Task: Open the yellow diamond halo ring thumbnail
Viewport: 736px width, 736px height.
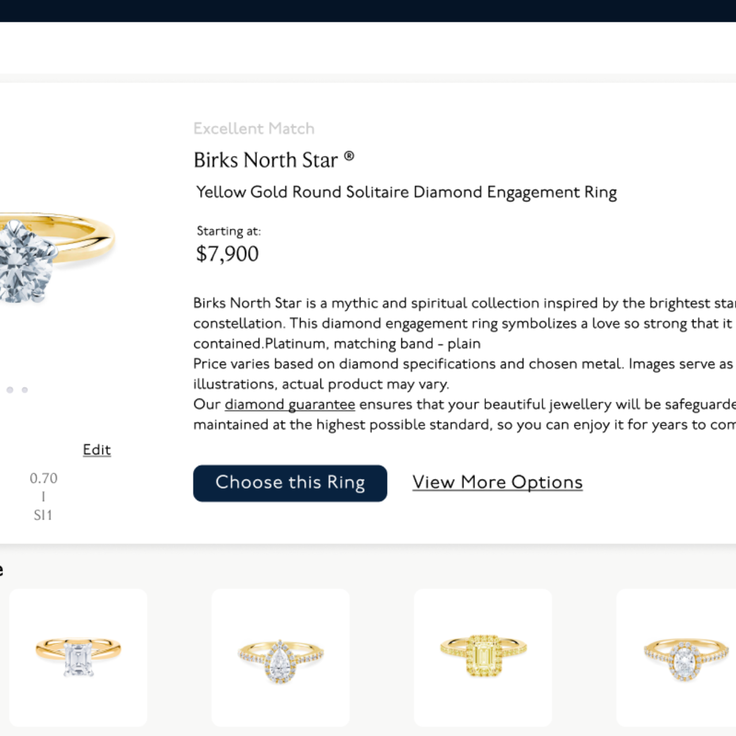Action: pos(483,657)
